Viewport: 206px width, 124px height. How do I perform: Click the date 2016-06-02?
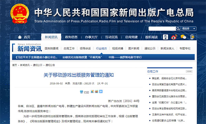(x=56, y=83)
